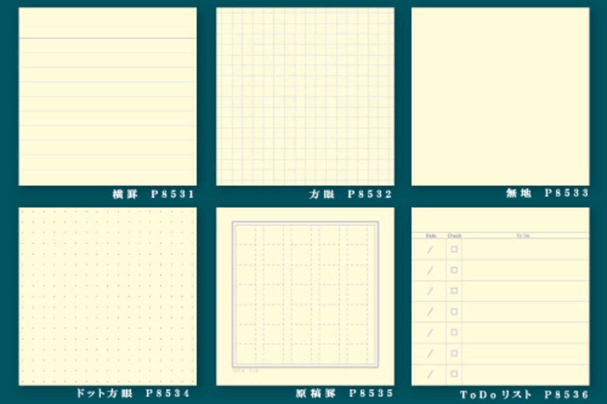Select the 横罫 ruled paper thumbnail
Viewport: 607px width, 404px height.
coord(108,96)
